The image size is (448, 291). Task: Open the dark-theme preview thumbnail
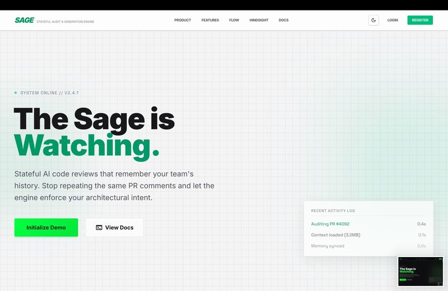pos(420,272)
